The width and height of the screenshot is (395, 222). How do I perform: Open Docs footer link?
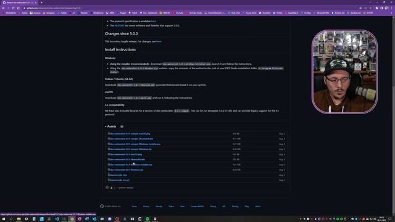(183, 207)
